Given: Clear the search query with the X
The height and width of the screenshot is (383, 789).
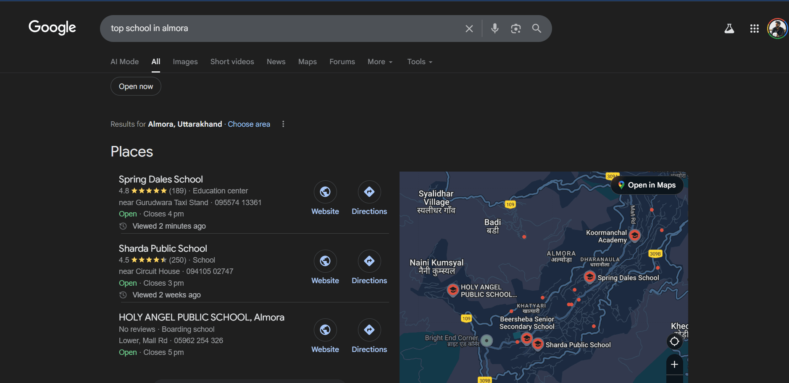Looking at the screenshot, I should coord(469,28).
